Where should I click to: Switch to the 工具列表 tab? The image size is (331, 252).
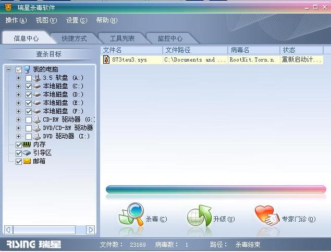click(x=122, y=39)
